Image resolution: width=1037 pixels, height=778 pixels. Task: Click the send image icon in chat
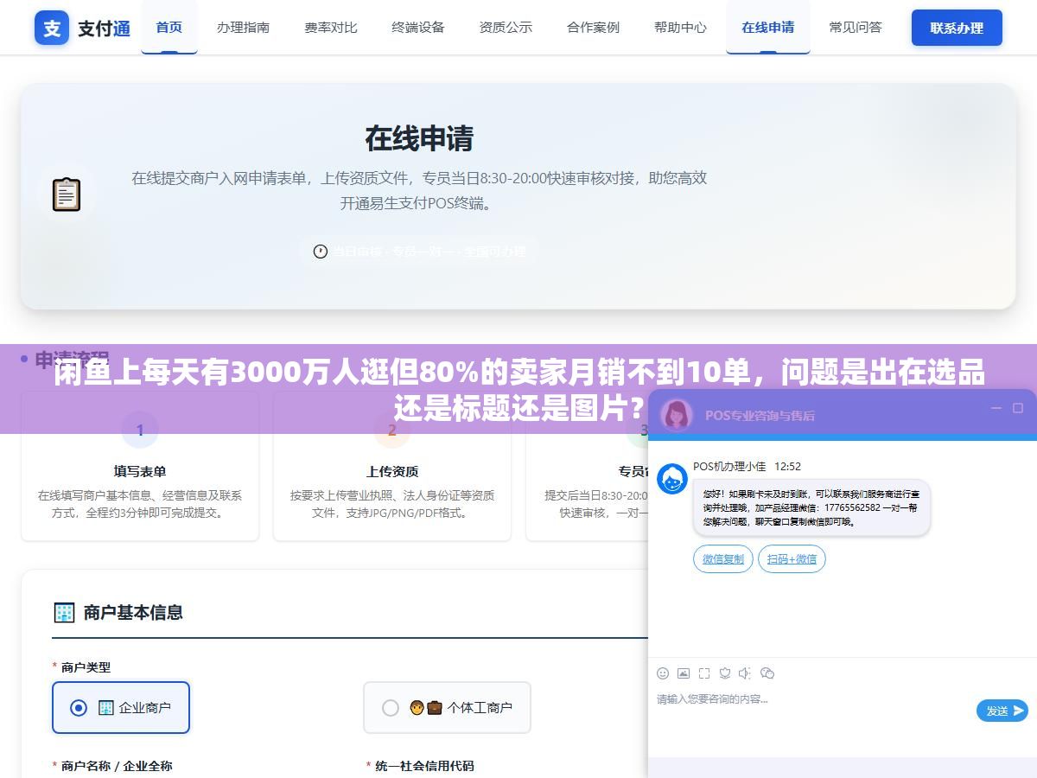tap(684, 673)
